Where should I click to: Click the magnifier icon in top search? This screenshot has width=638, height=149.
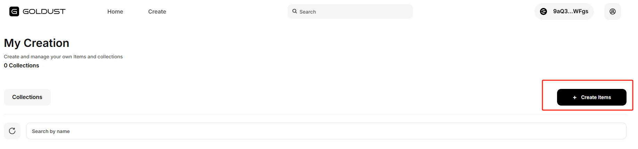295,11
